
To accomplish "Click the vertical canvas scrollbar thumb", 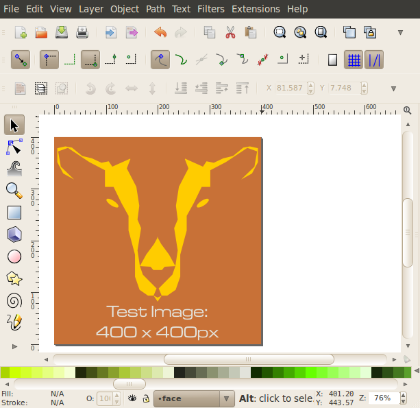I will 408,232.
